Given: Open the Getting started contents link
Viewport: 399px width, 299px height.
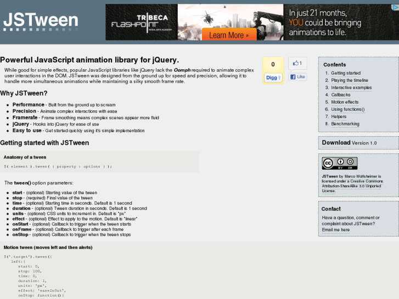Looking at the screenshot, I should [346, 73].
